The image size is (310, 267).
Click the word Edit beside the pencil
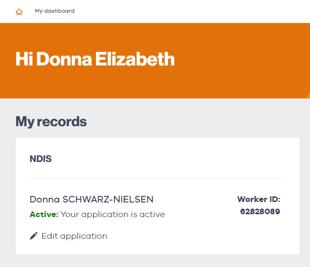point(49,236)
